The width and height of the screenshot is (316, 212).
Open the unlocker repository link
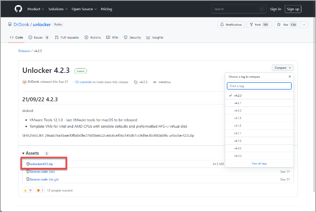[42, 24]
